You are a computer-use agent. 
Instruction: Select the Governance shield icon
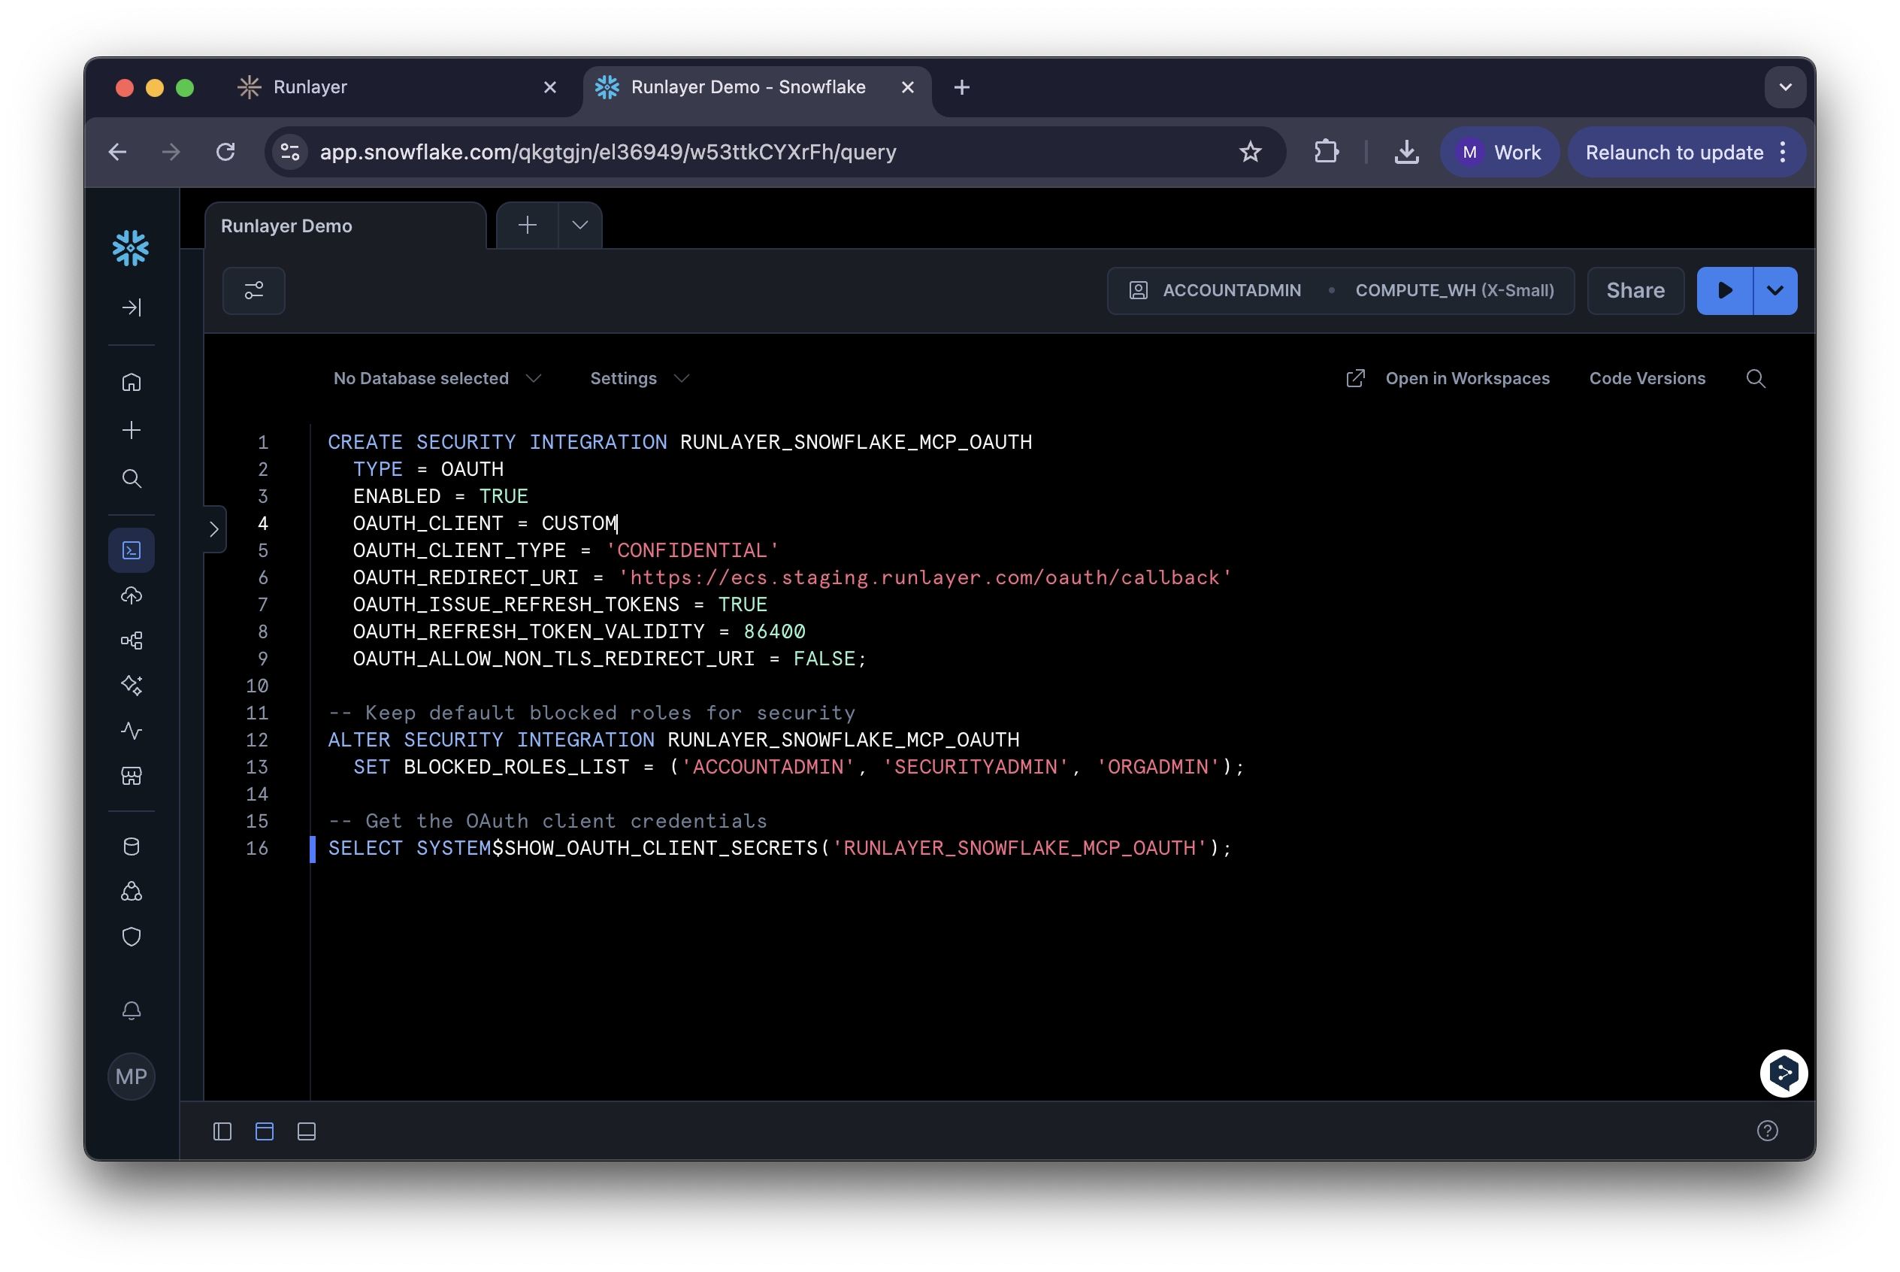(132, 937)
